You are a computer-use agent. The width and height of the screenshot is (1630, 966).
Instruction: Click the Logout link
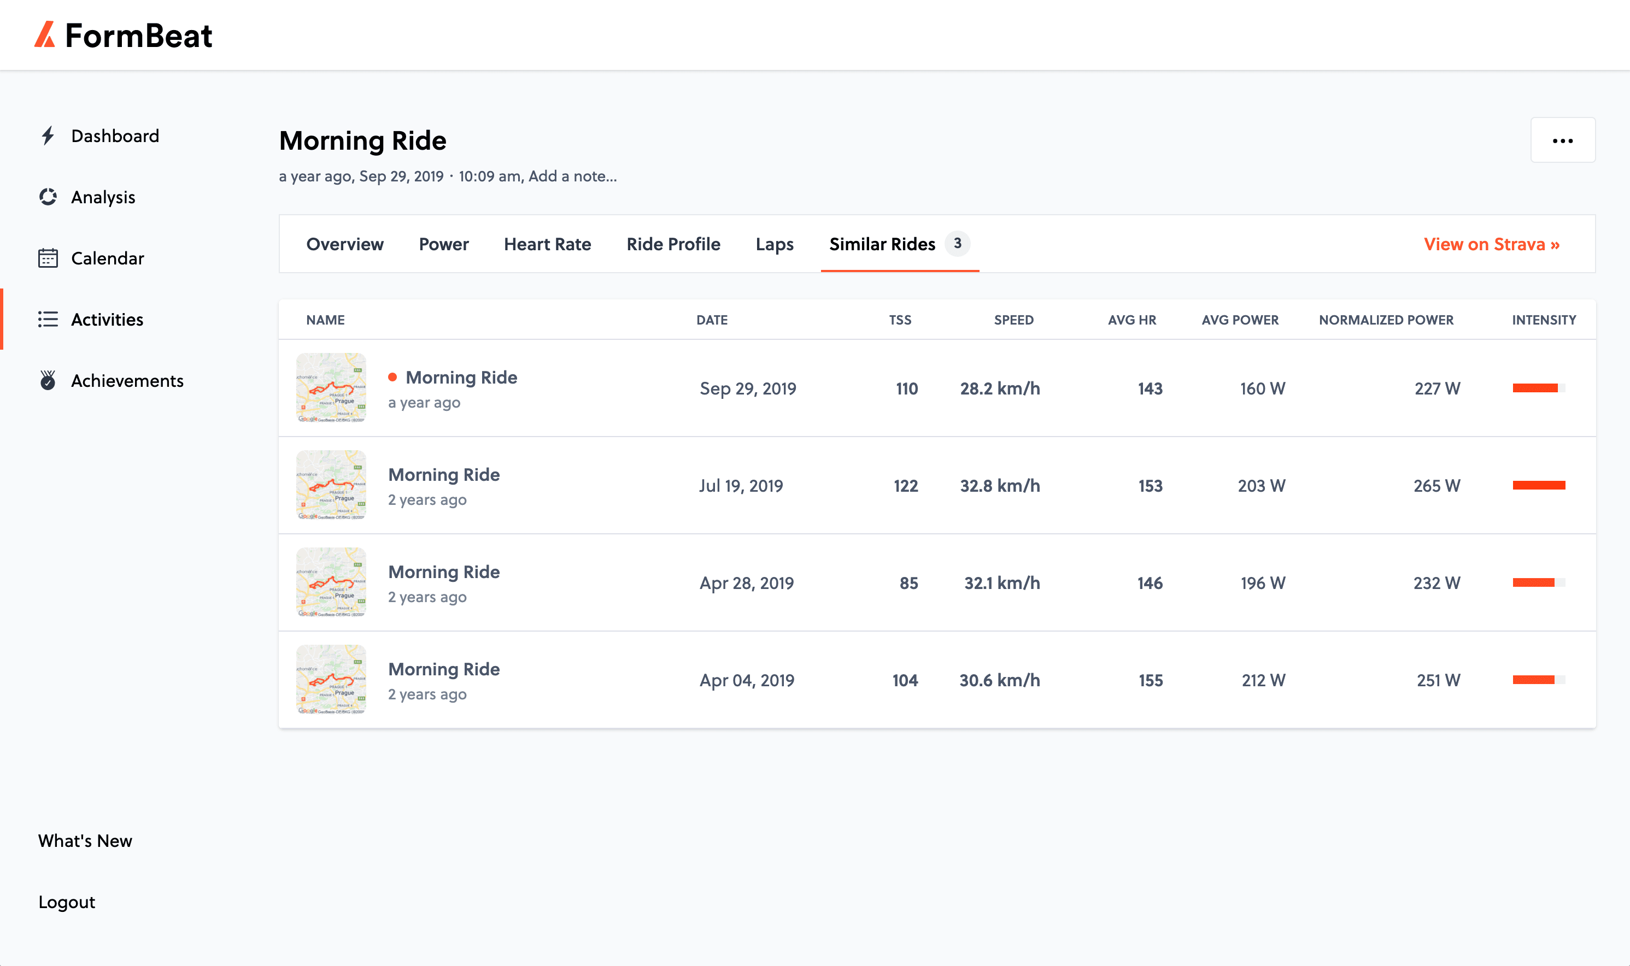pos(67,902)
